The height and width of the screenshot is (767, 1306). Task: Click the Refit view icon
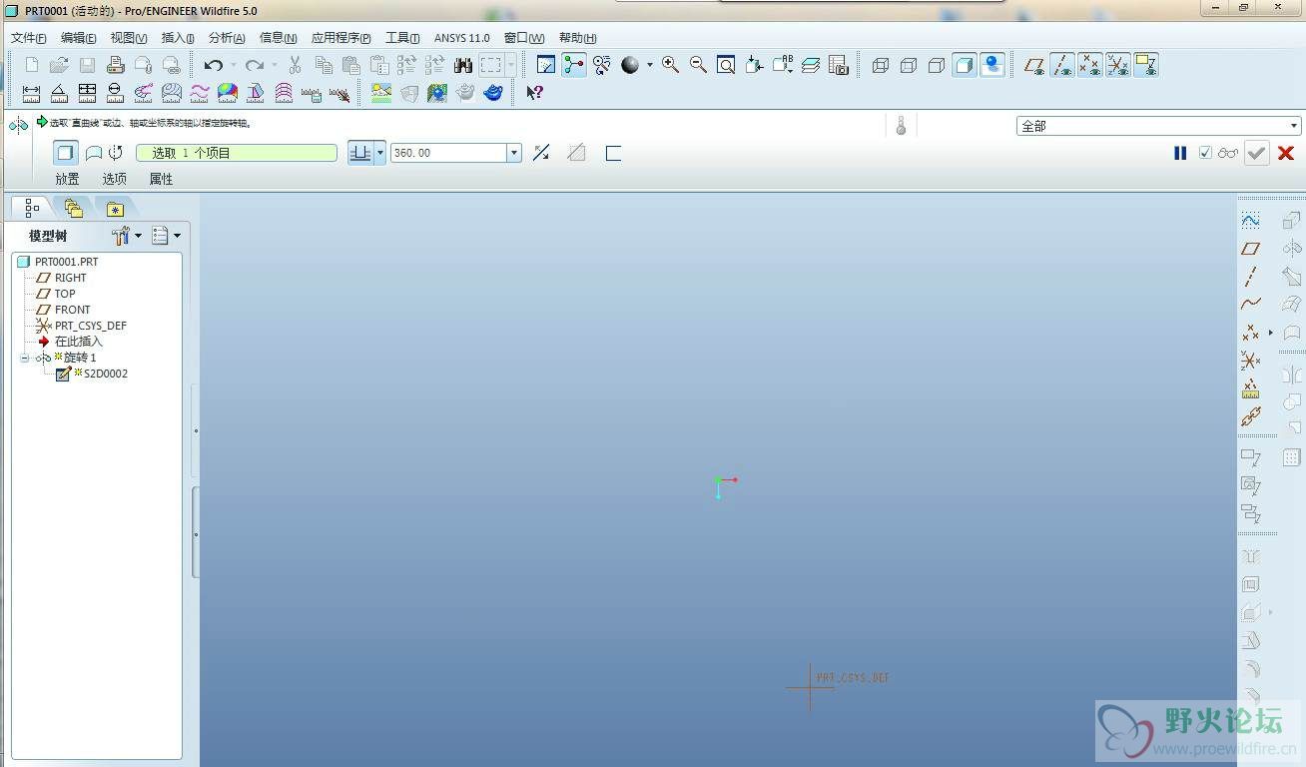tap(726, 66)
